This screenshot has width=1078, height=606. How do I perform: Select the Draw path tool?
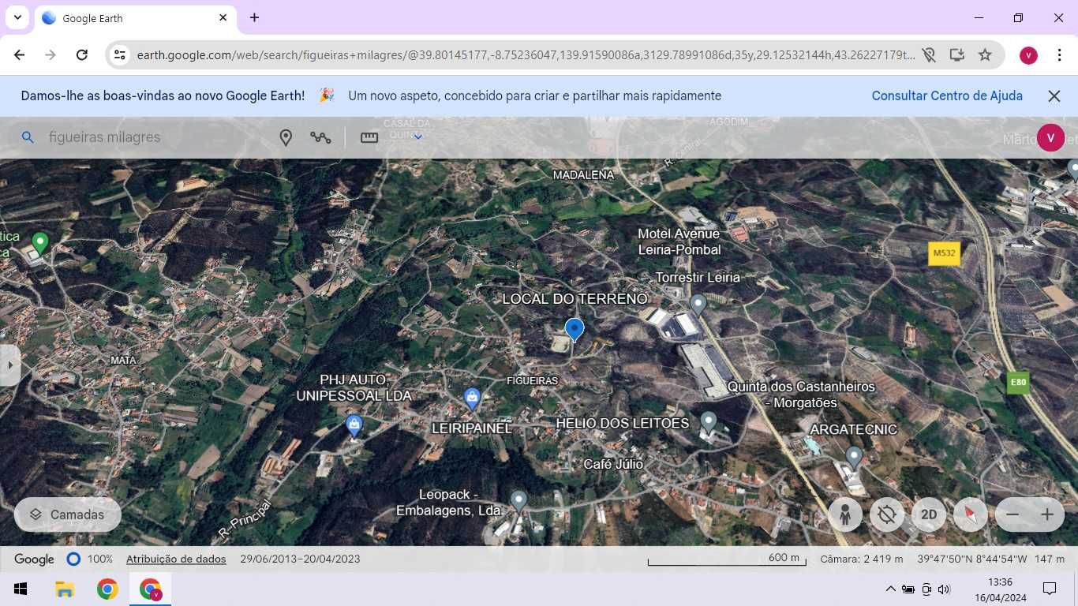(320, 137)
